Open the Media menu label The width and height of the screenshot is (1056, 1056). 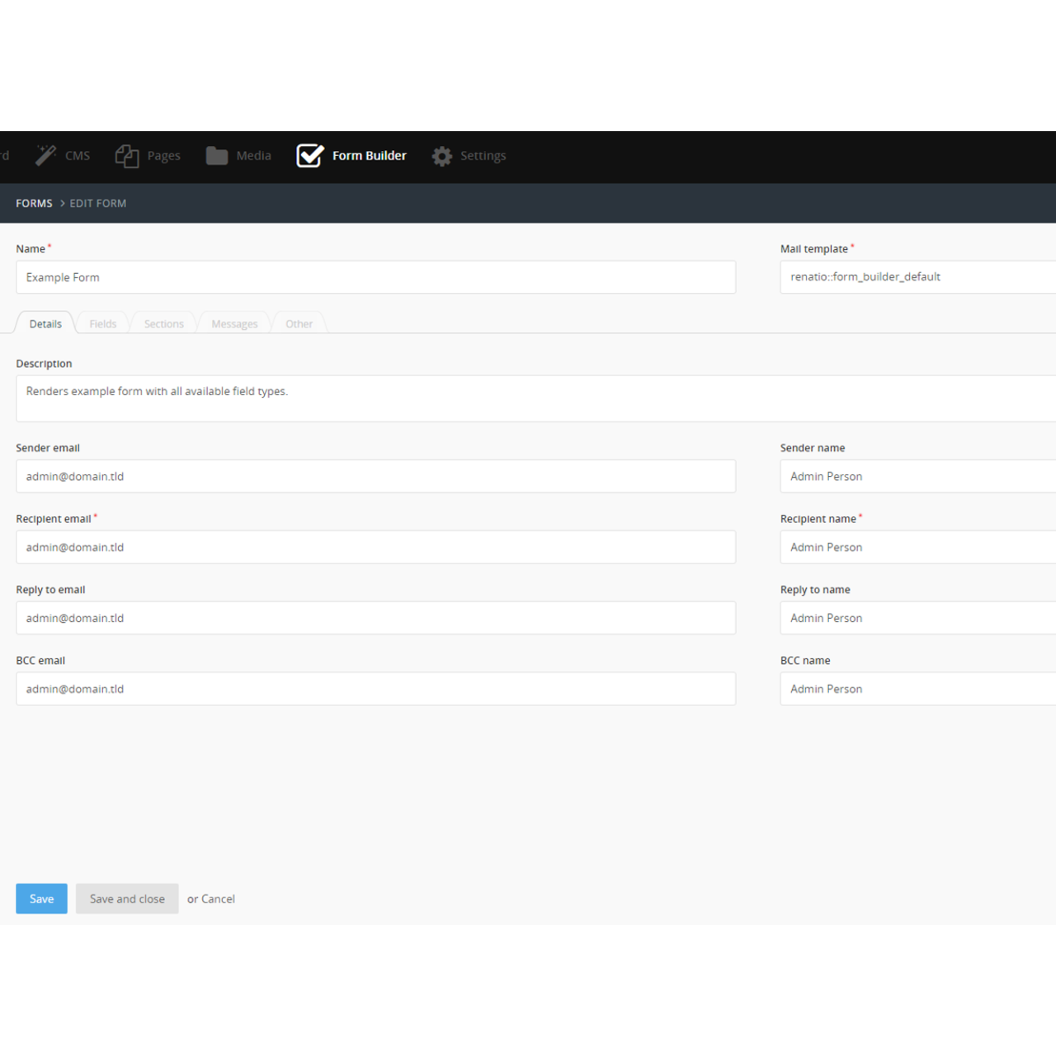click(x=253, y=155)
